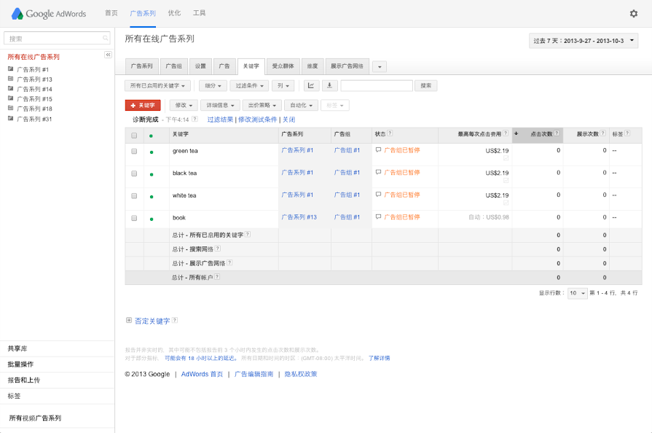Screen dimensions: 652x433
Task: Open the settings gear menu
Action: point(633,13)
